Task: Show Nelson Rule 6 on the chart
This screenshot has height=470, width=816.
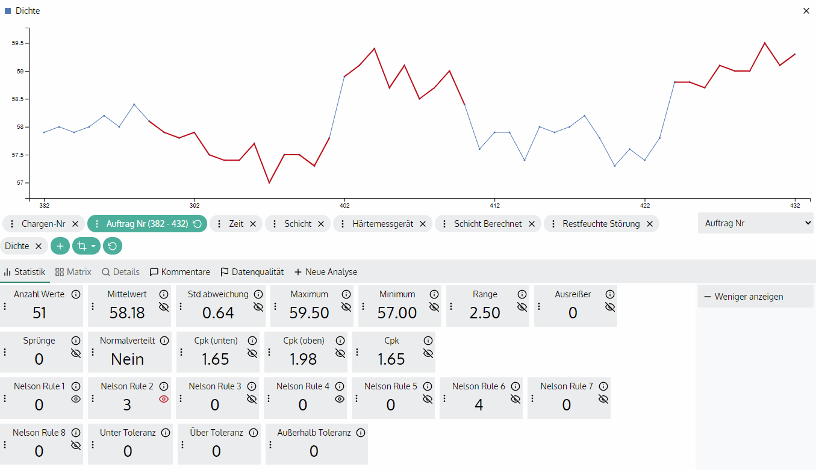Action: (515, 398)
